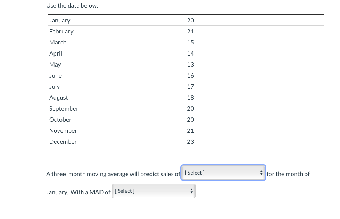The height and width of the screenshot is (219, 340).
Task: Select the June month cell
Action: click(x=56, y=76)
